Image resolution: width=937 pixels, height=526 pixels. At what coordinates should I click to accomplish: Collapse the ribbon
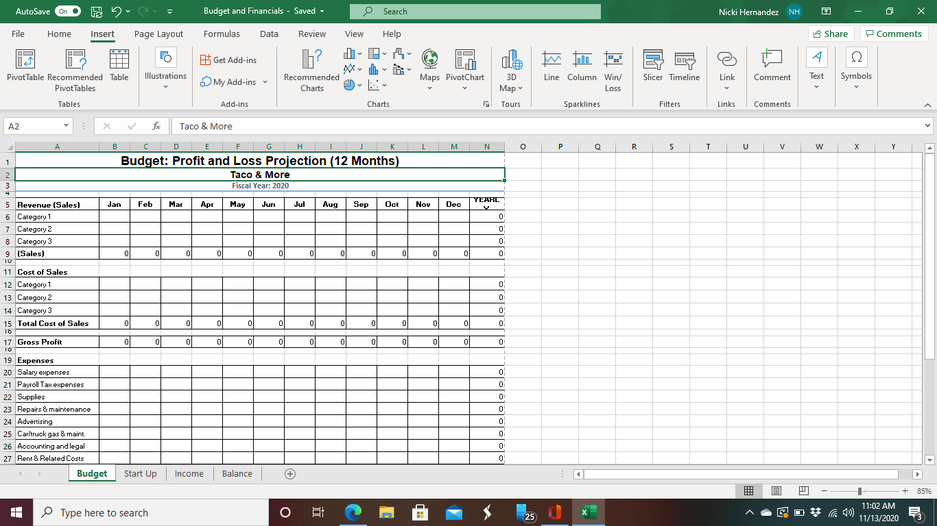point(927,105)
